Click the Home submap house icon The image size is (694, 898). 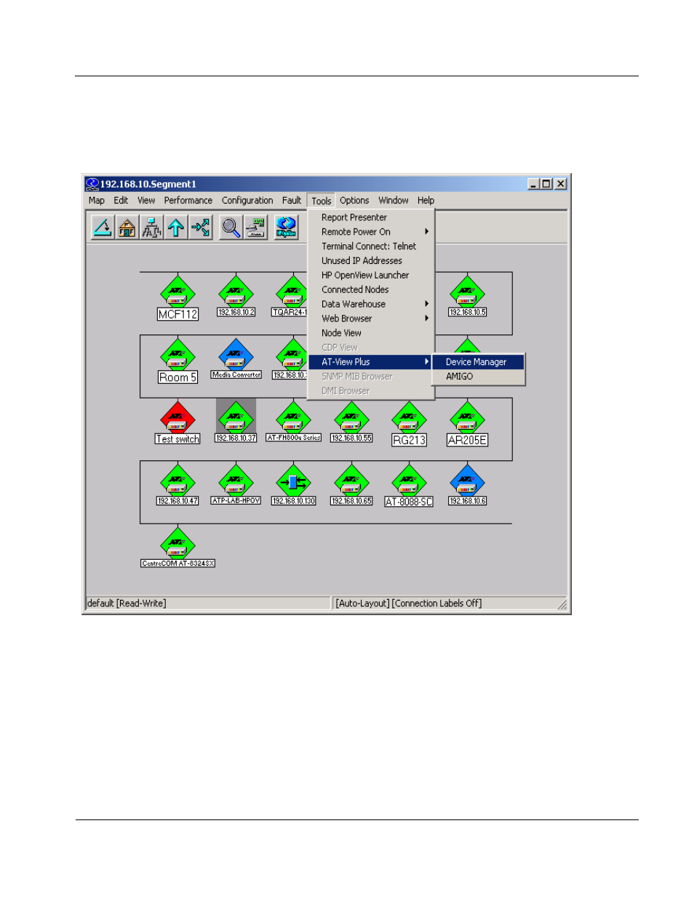[x=127, y=228]
